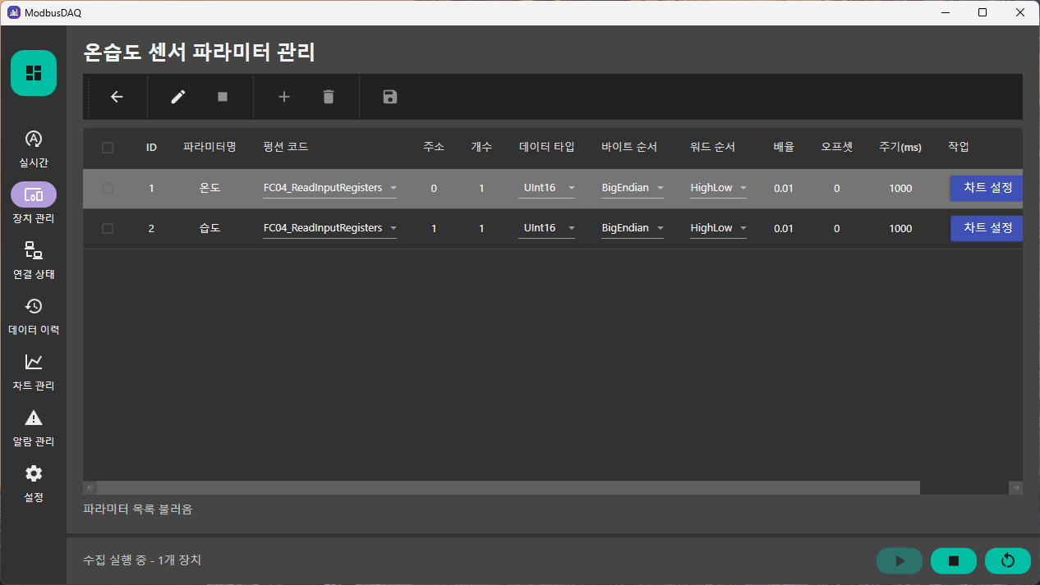Click the period 1000 cell in 온도 row
The image size is (1040, 585).
900,189
